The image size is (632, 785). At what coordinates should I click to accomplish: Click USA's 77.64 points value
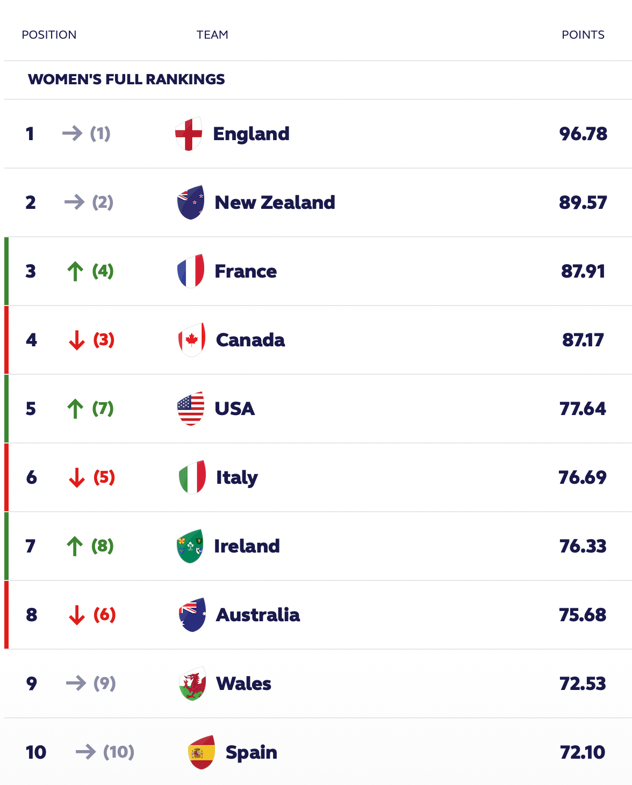[x=583, y=409]
